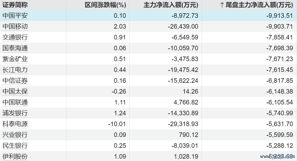Open the 伊利股份 stock link
297x161 pixels.
pos(15,156)
